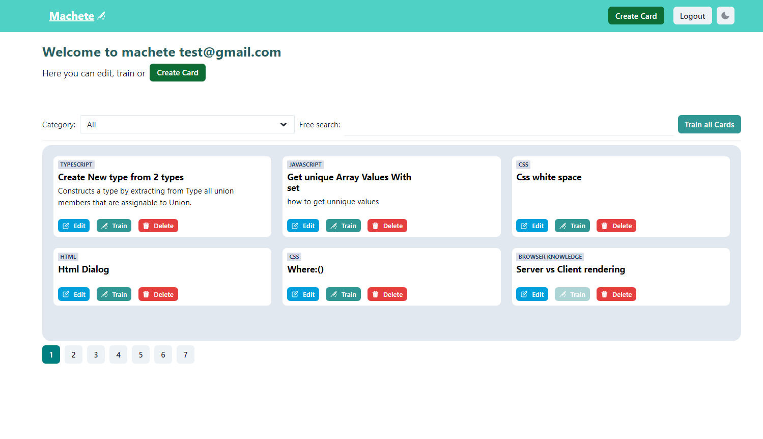Click the Train icon on Server vs Client rendering card
Screen dimensions: 763x439
coord(563,294)
